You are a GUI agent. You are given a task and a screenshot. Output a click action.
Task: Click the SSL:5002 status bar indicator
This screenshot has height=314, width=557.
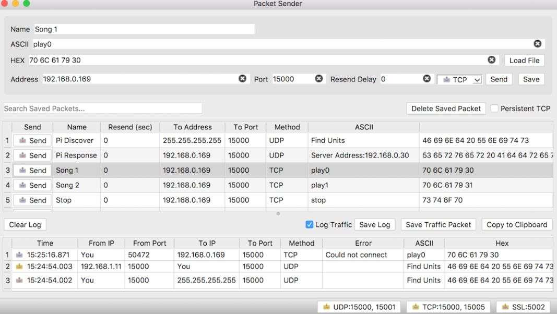523,307
